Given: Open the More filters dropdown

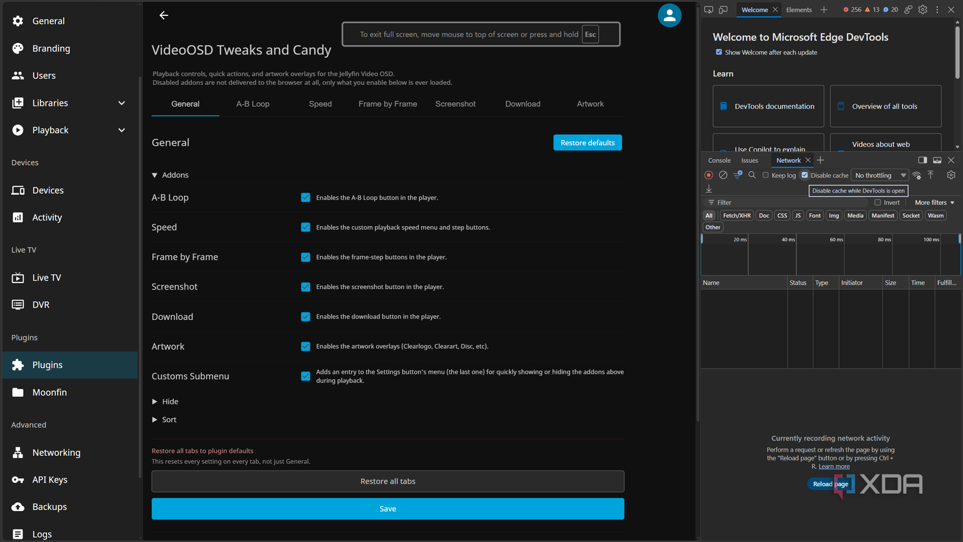Looking at the screenshot, I should pos(934,202).
